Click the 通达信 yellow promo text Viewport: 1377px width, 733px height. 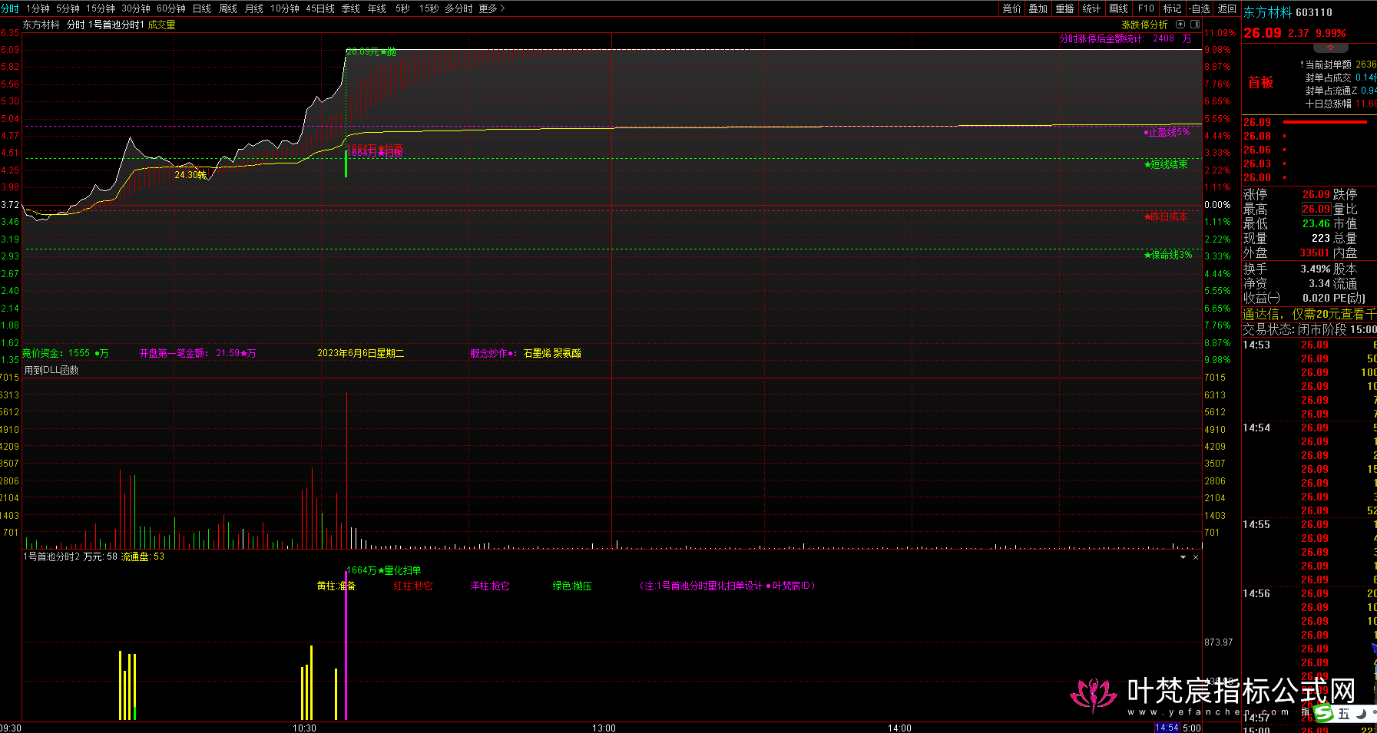(x=1309, y=314)
